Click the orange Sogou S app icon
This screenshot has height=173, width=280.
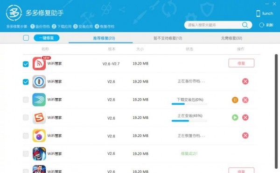coord(39,117)
